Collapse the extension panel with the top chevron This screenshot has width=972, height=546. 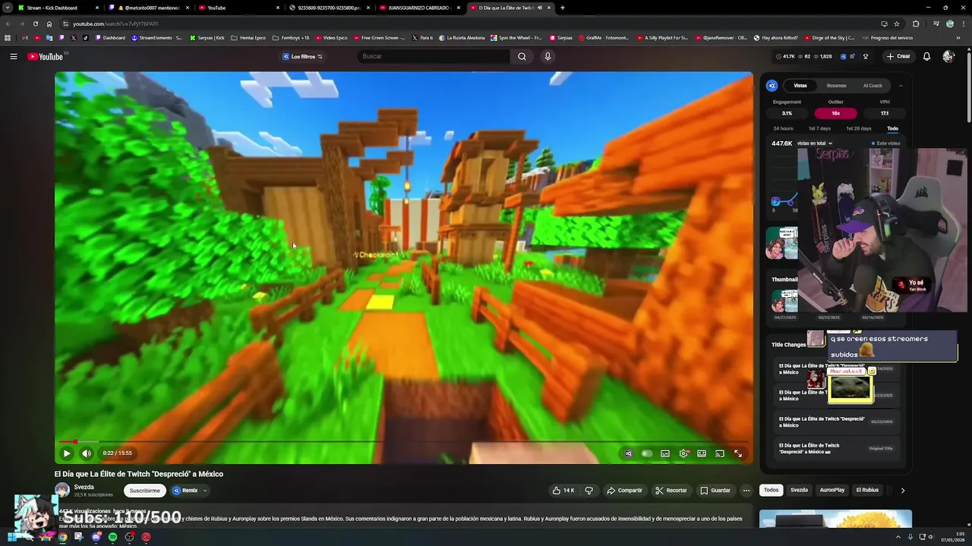[x=901, y=86]
